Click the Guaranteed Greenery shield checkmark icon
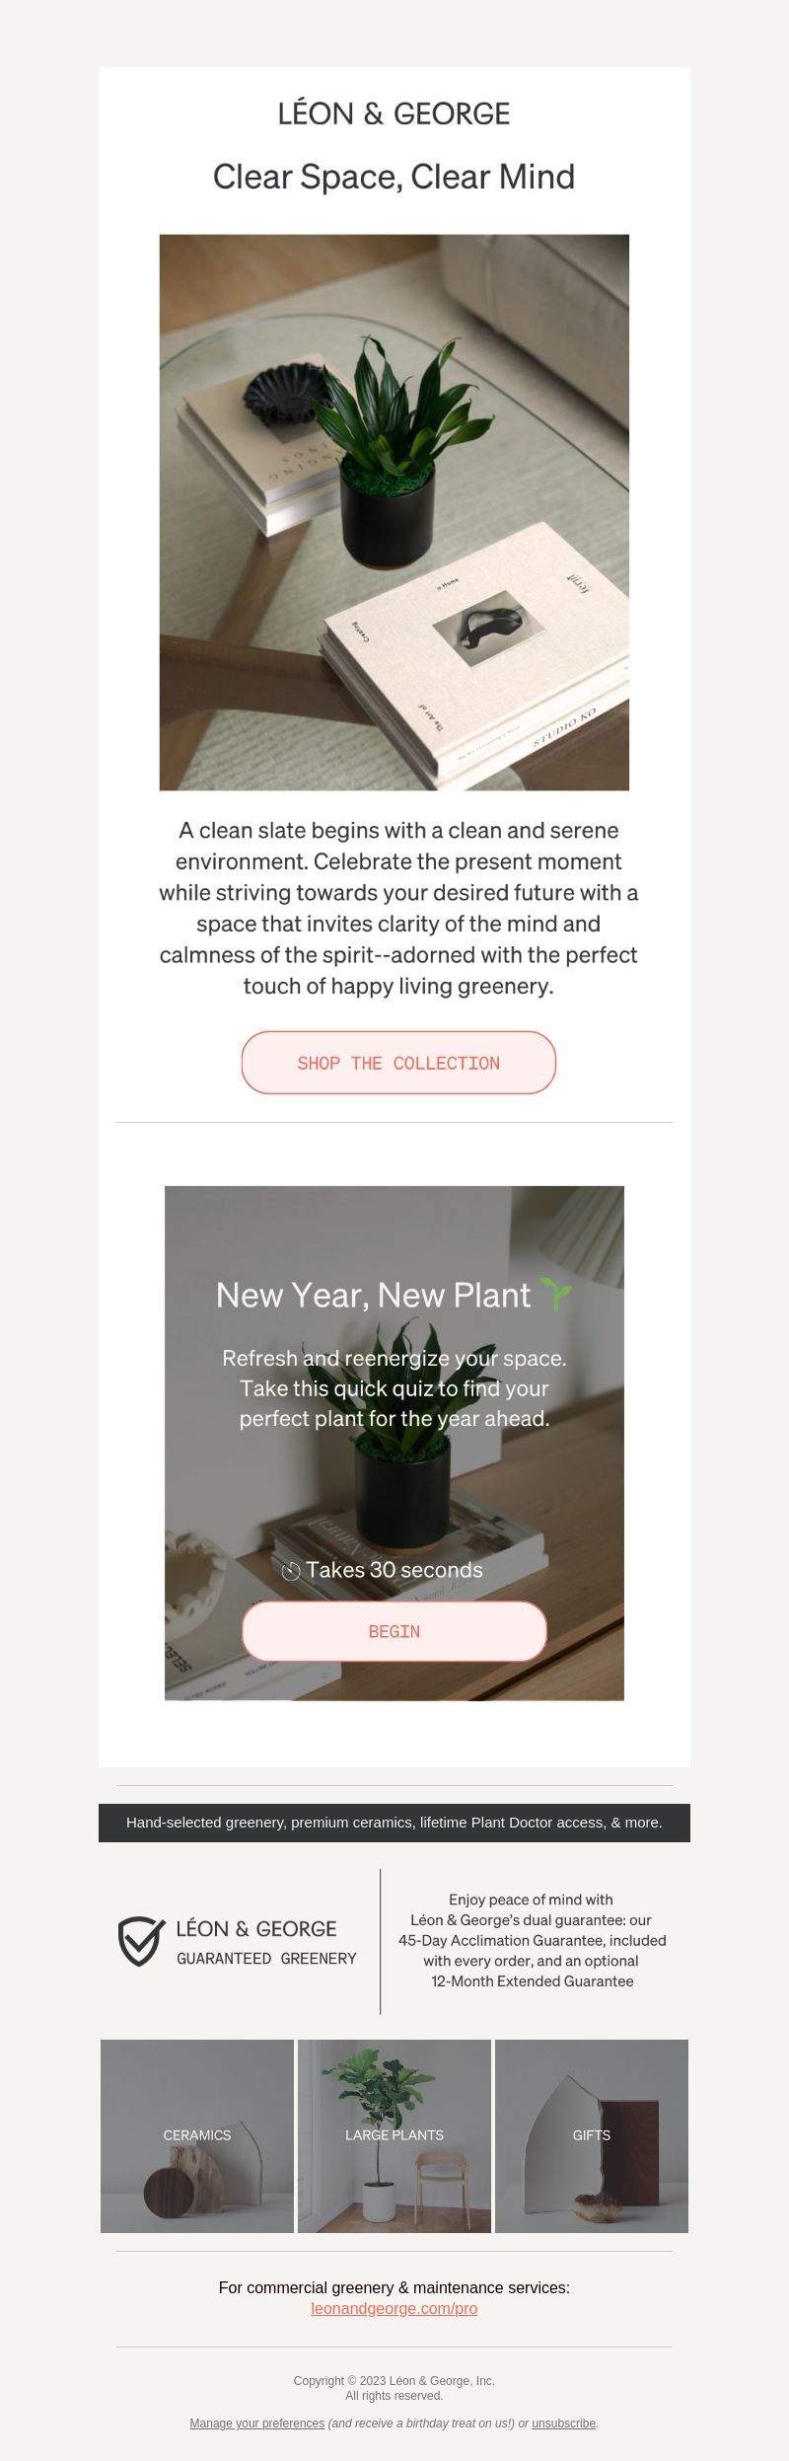 click(141, 1941)
